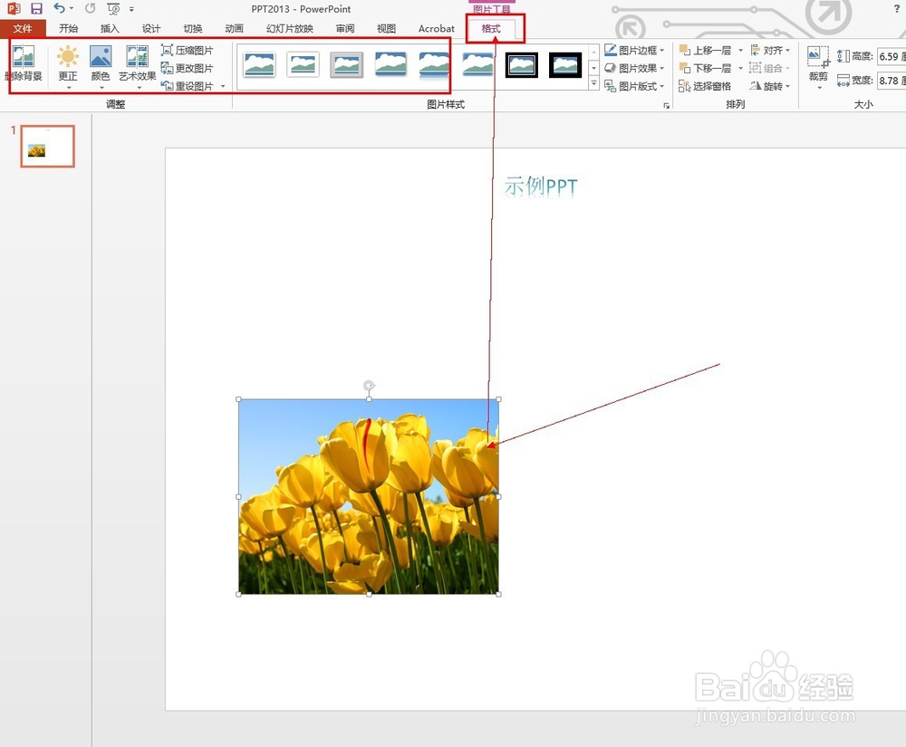Expand the picture styles gallery more arrow
Screen dimensions: 906x747
click(593, 83)
